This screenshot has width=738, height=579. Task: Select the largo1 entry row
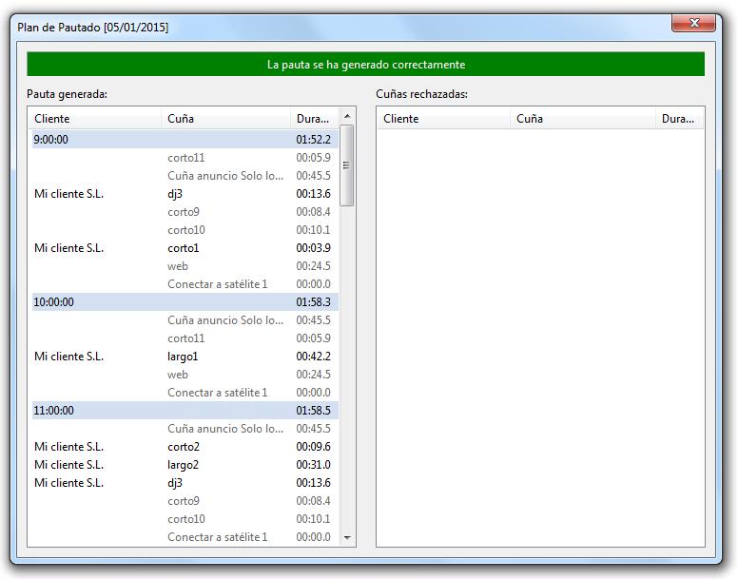(x=184, y=357)
